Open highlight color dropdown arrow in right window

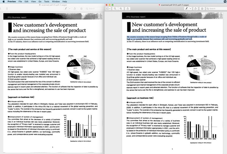click(190, 9)
